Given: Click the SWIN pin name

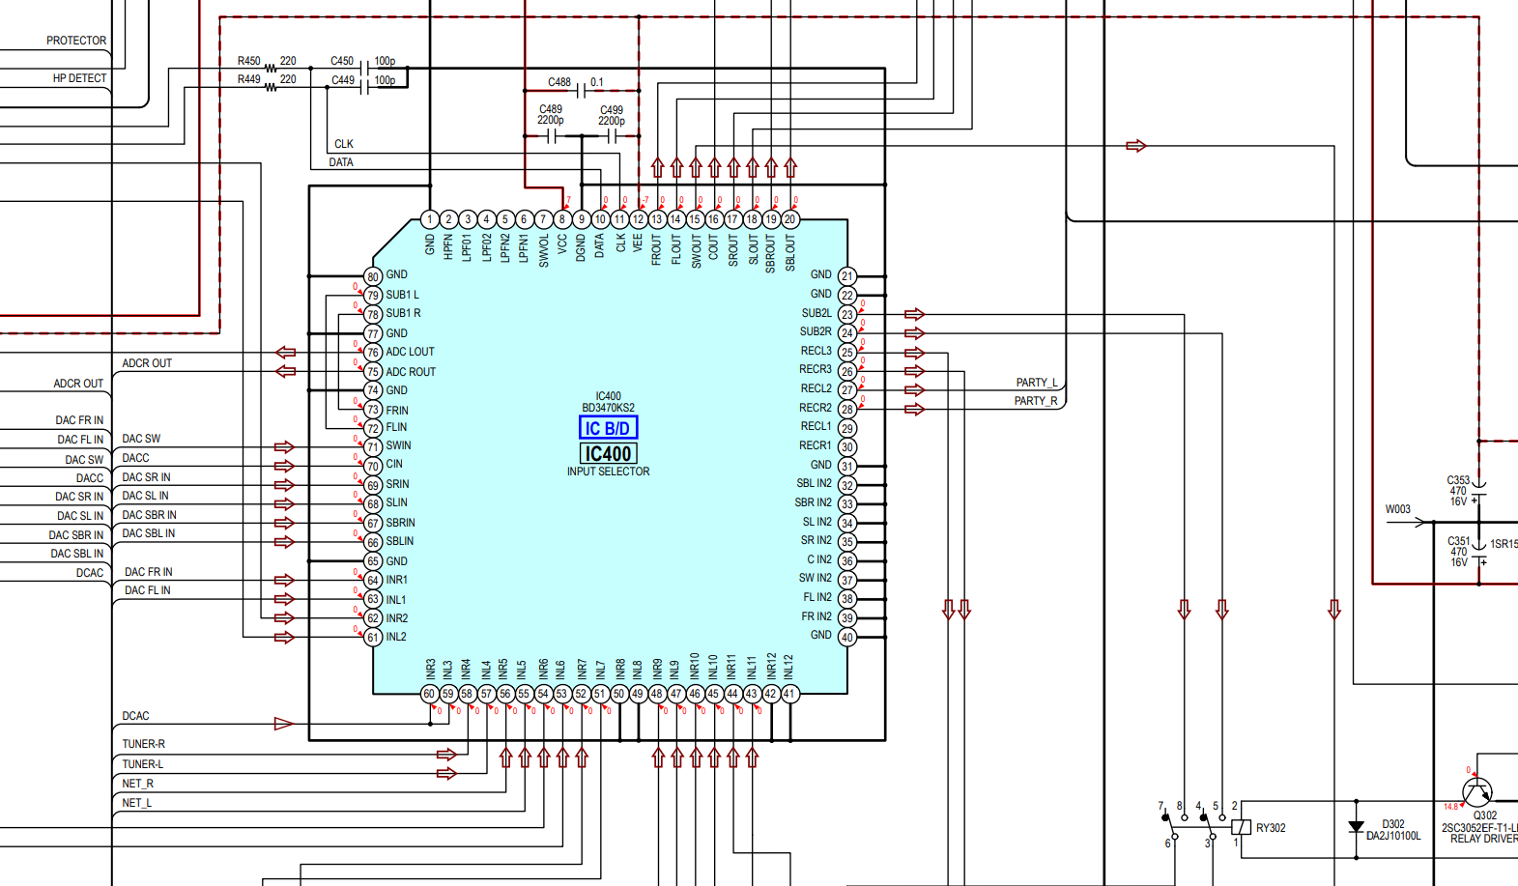Looking at the screenshot, I should tap(399, 445).
